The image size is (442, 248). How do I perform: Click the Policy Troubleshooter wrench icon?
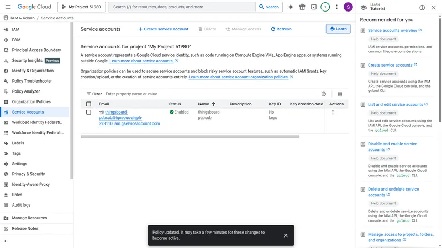click(6, 81)
